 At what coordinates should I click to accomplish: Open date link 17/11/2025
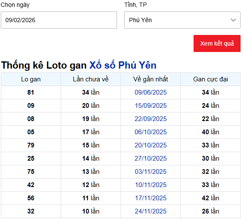click(151, 198)
